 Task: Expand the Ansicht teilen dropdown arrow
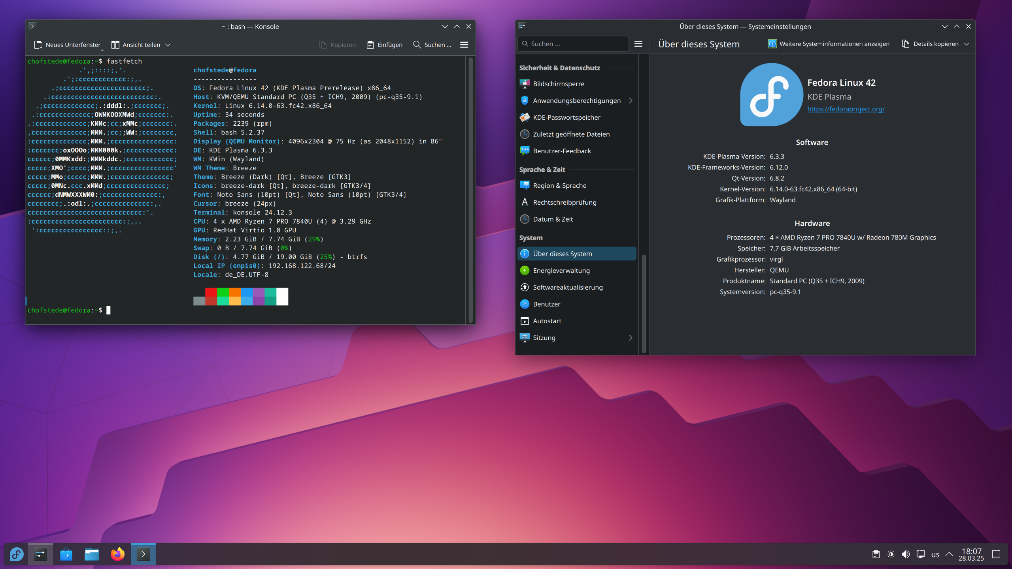click(168, 45)
